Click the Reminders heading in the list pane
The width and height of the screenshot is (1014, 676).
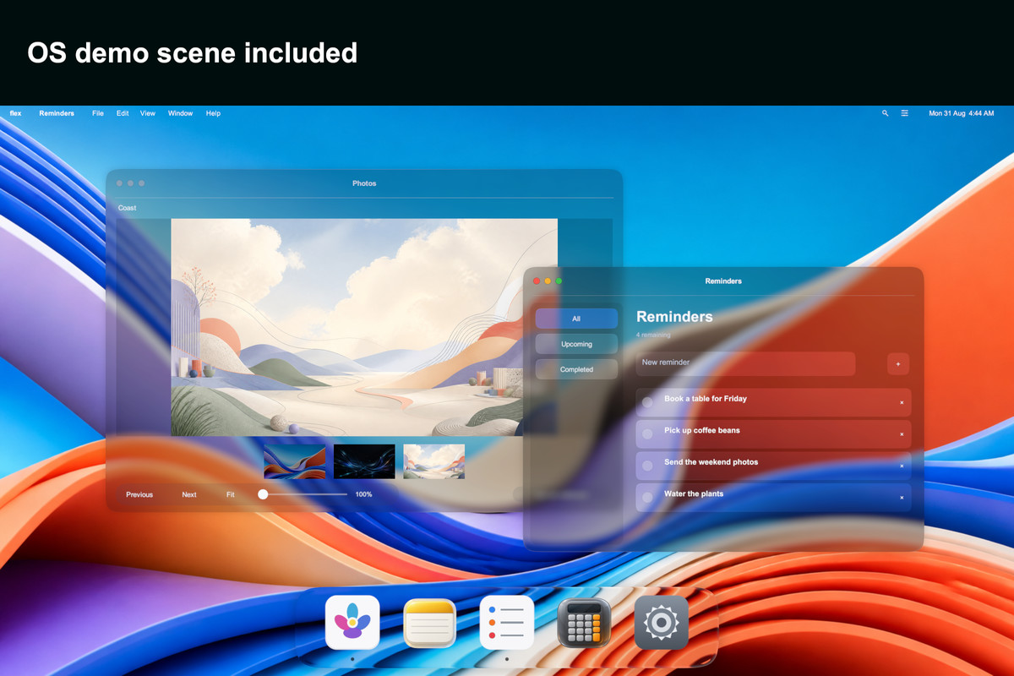[x=674, y=317]
